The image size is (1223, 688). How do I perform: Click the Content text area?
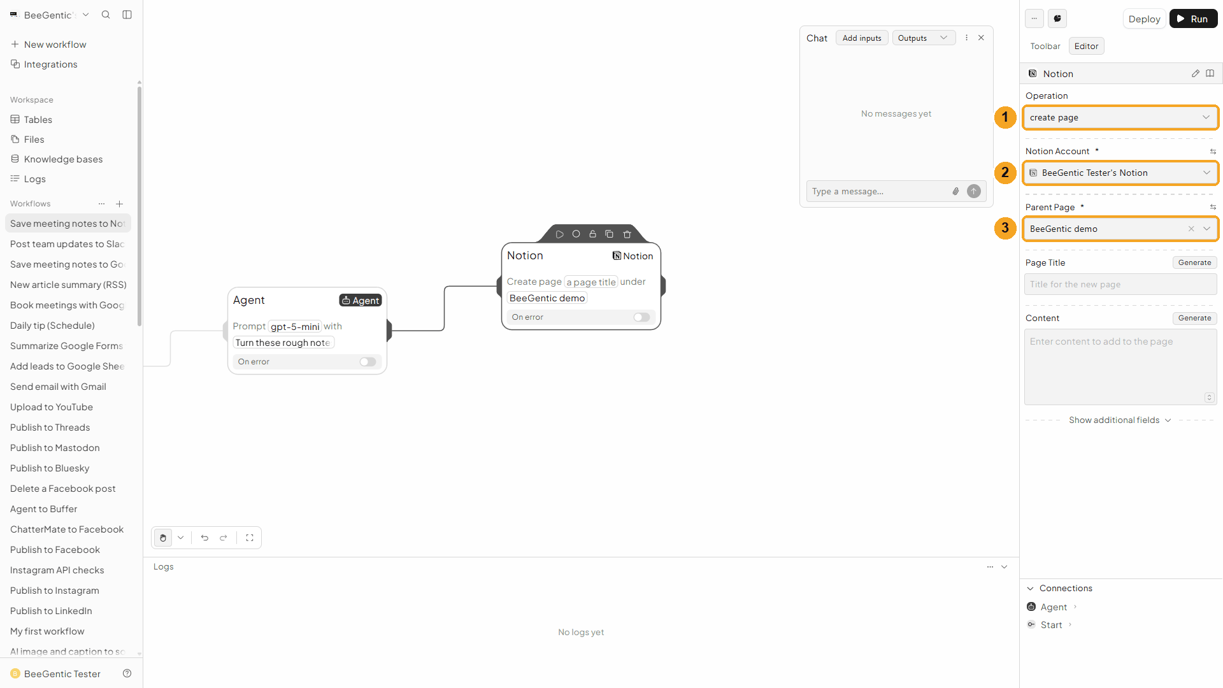click(x=1120, y=367)
